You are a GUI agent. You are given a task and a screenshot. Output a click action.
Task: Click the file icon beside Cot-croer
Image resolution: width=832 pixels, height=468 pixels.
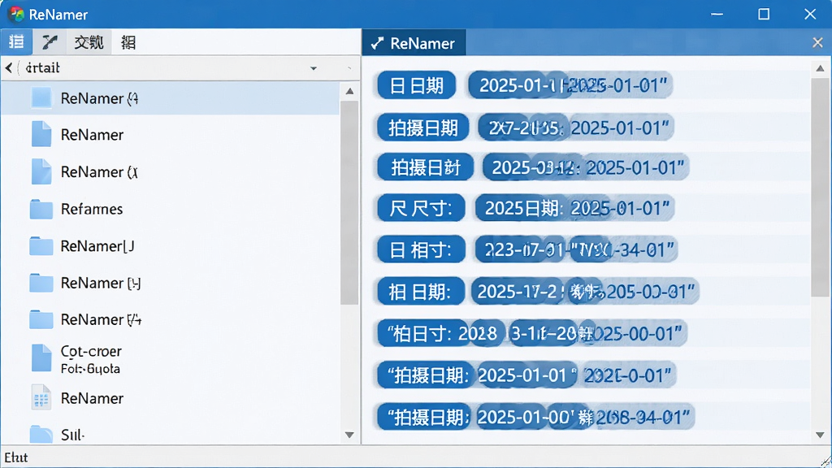[41, 358]
